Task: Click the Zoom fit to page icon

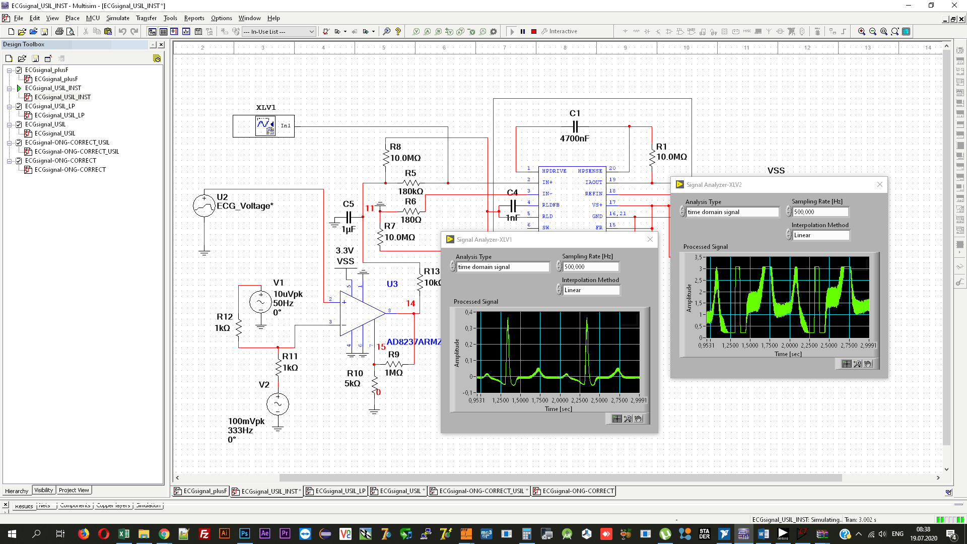Action: coord(895,31)
